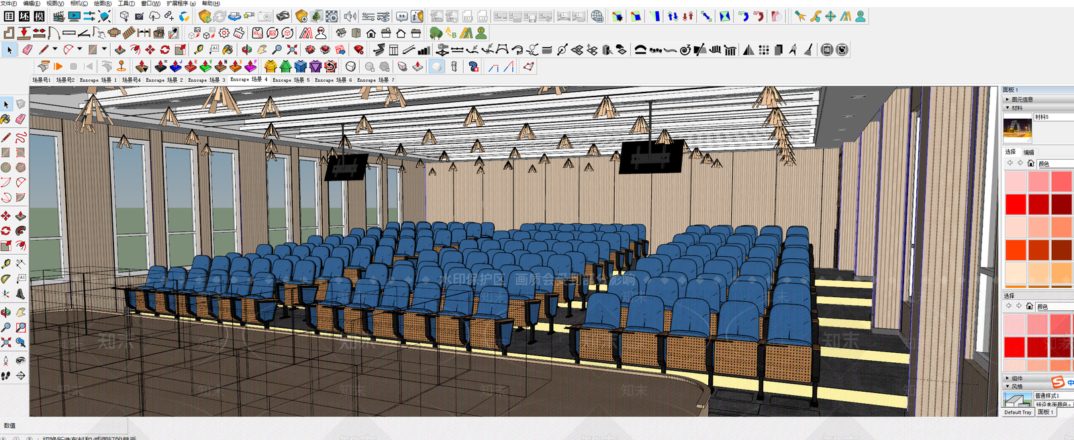Open Enscape about info icon
Viewport: 1074px width, 440px height.
pyautogui.click(x=417, y=16)
